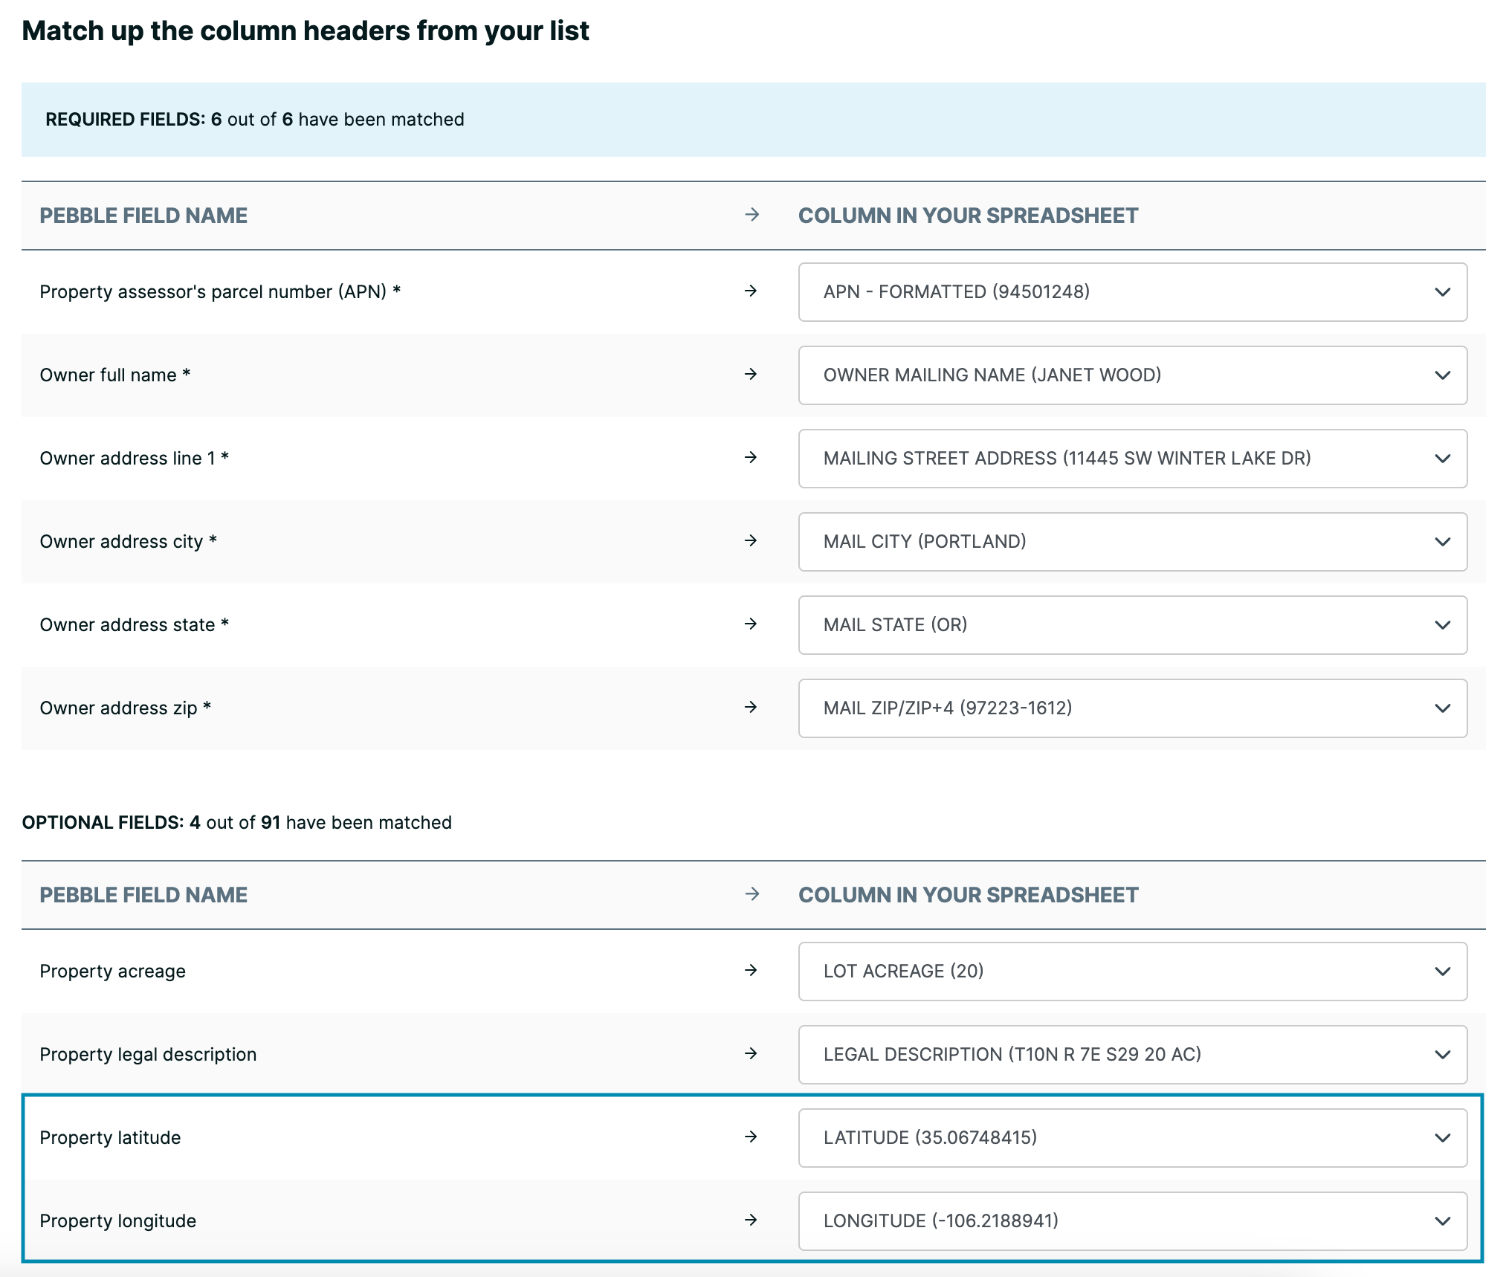The width and height of the screenshot is (1506, 1277).
Task: Click the 'Property legal description' label
Action: click(148, 1055)
